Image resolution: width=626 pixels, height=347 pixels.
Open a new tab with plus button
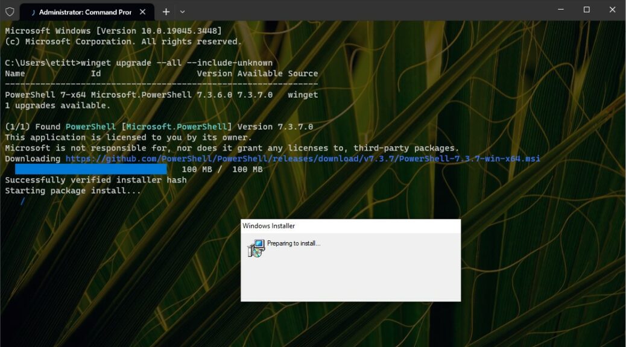166,12
